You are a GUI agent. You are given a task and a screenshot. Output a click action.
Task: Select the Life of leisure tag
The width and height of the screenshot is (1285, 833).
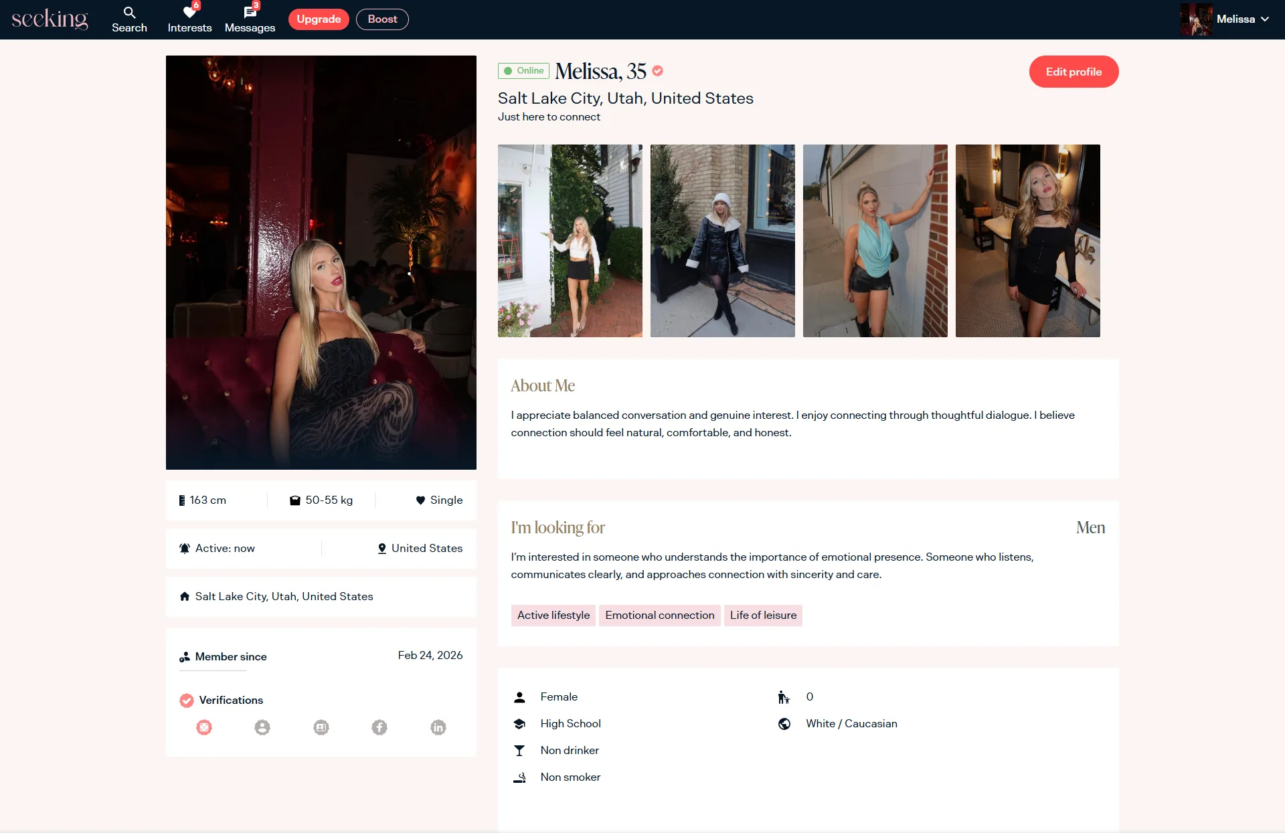point(763,616)
